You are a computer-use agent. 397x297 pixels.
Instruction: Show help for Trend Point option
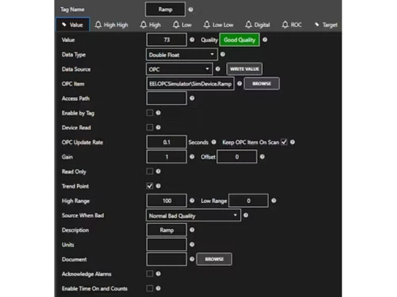158,186
